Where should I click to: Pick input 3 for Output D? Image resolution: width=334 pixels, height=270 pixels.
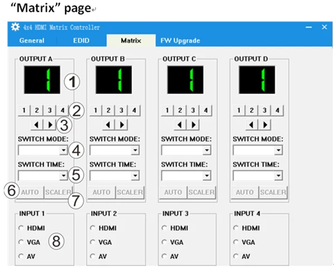(264, 110)
